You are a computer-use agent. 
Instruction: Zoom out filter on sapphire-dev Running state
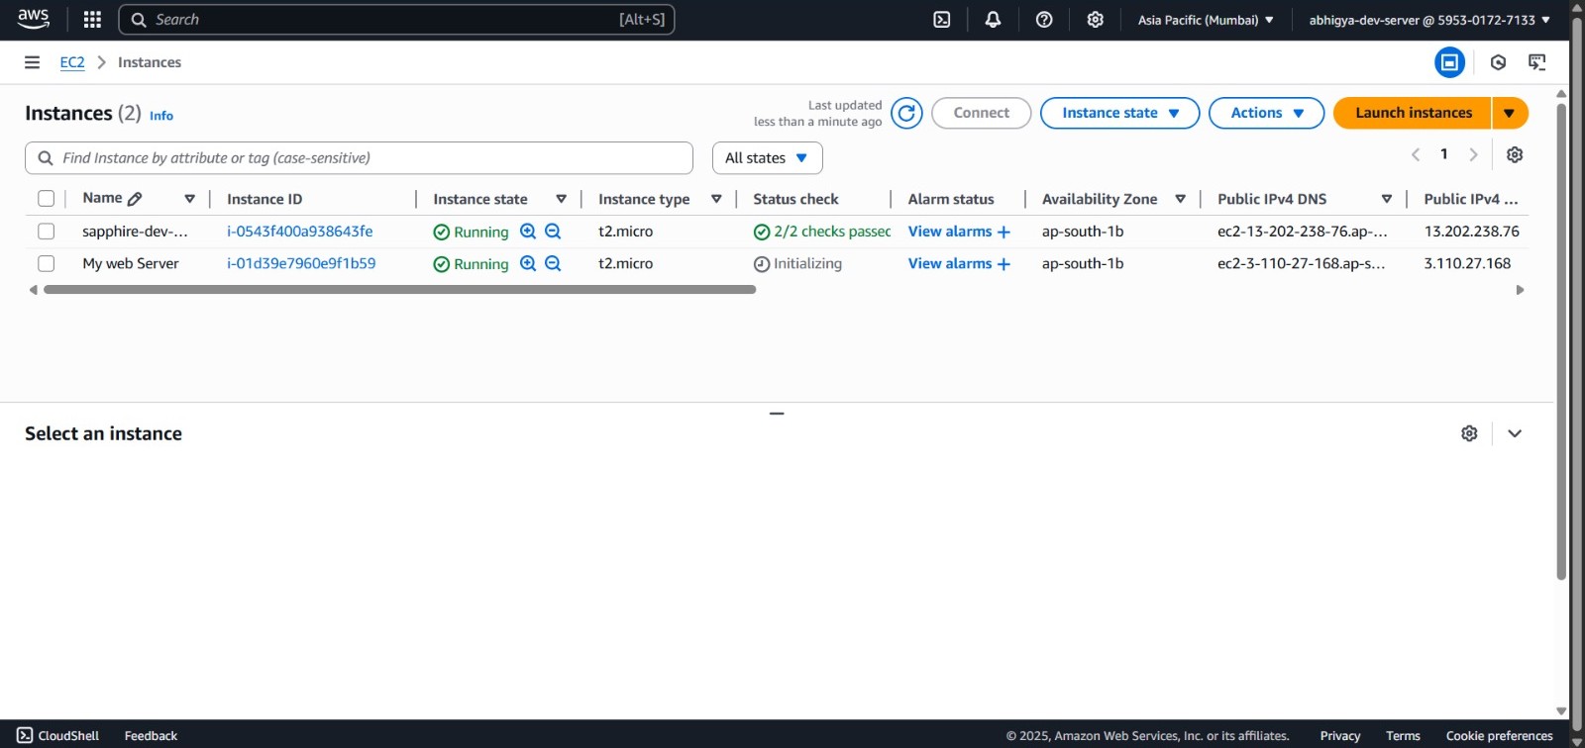pos(553,232)
